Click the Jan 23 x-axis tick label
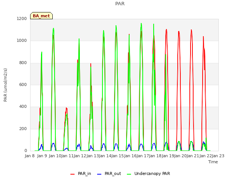 tap(218, 156)
